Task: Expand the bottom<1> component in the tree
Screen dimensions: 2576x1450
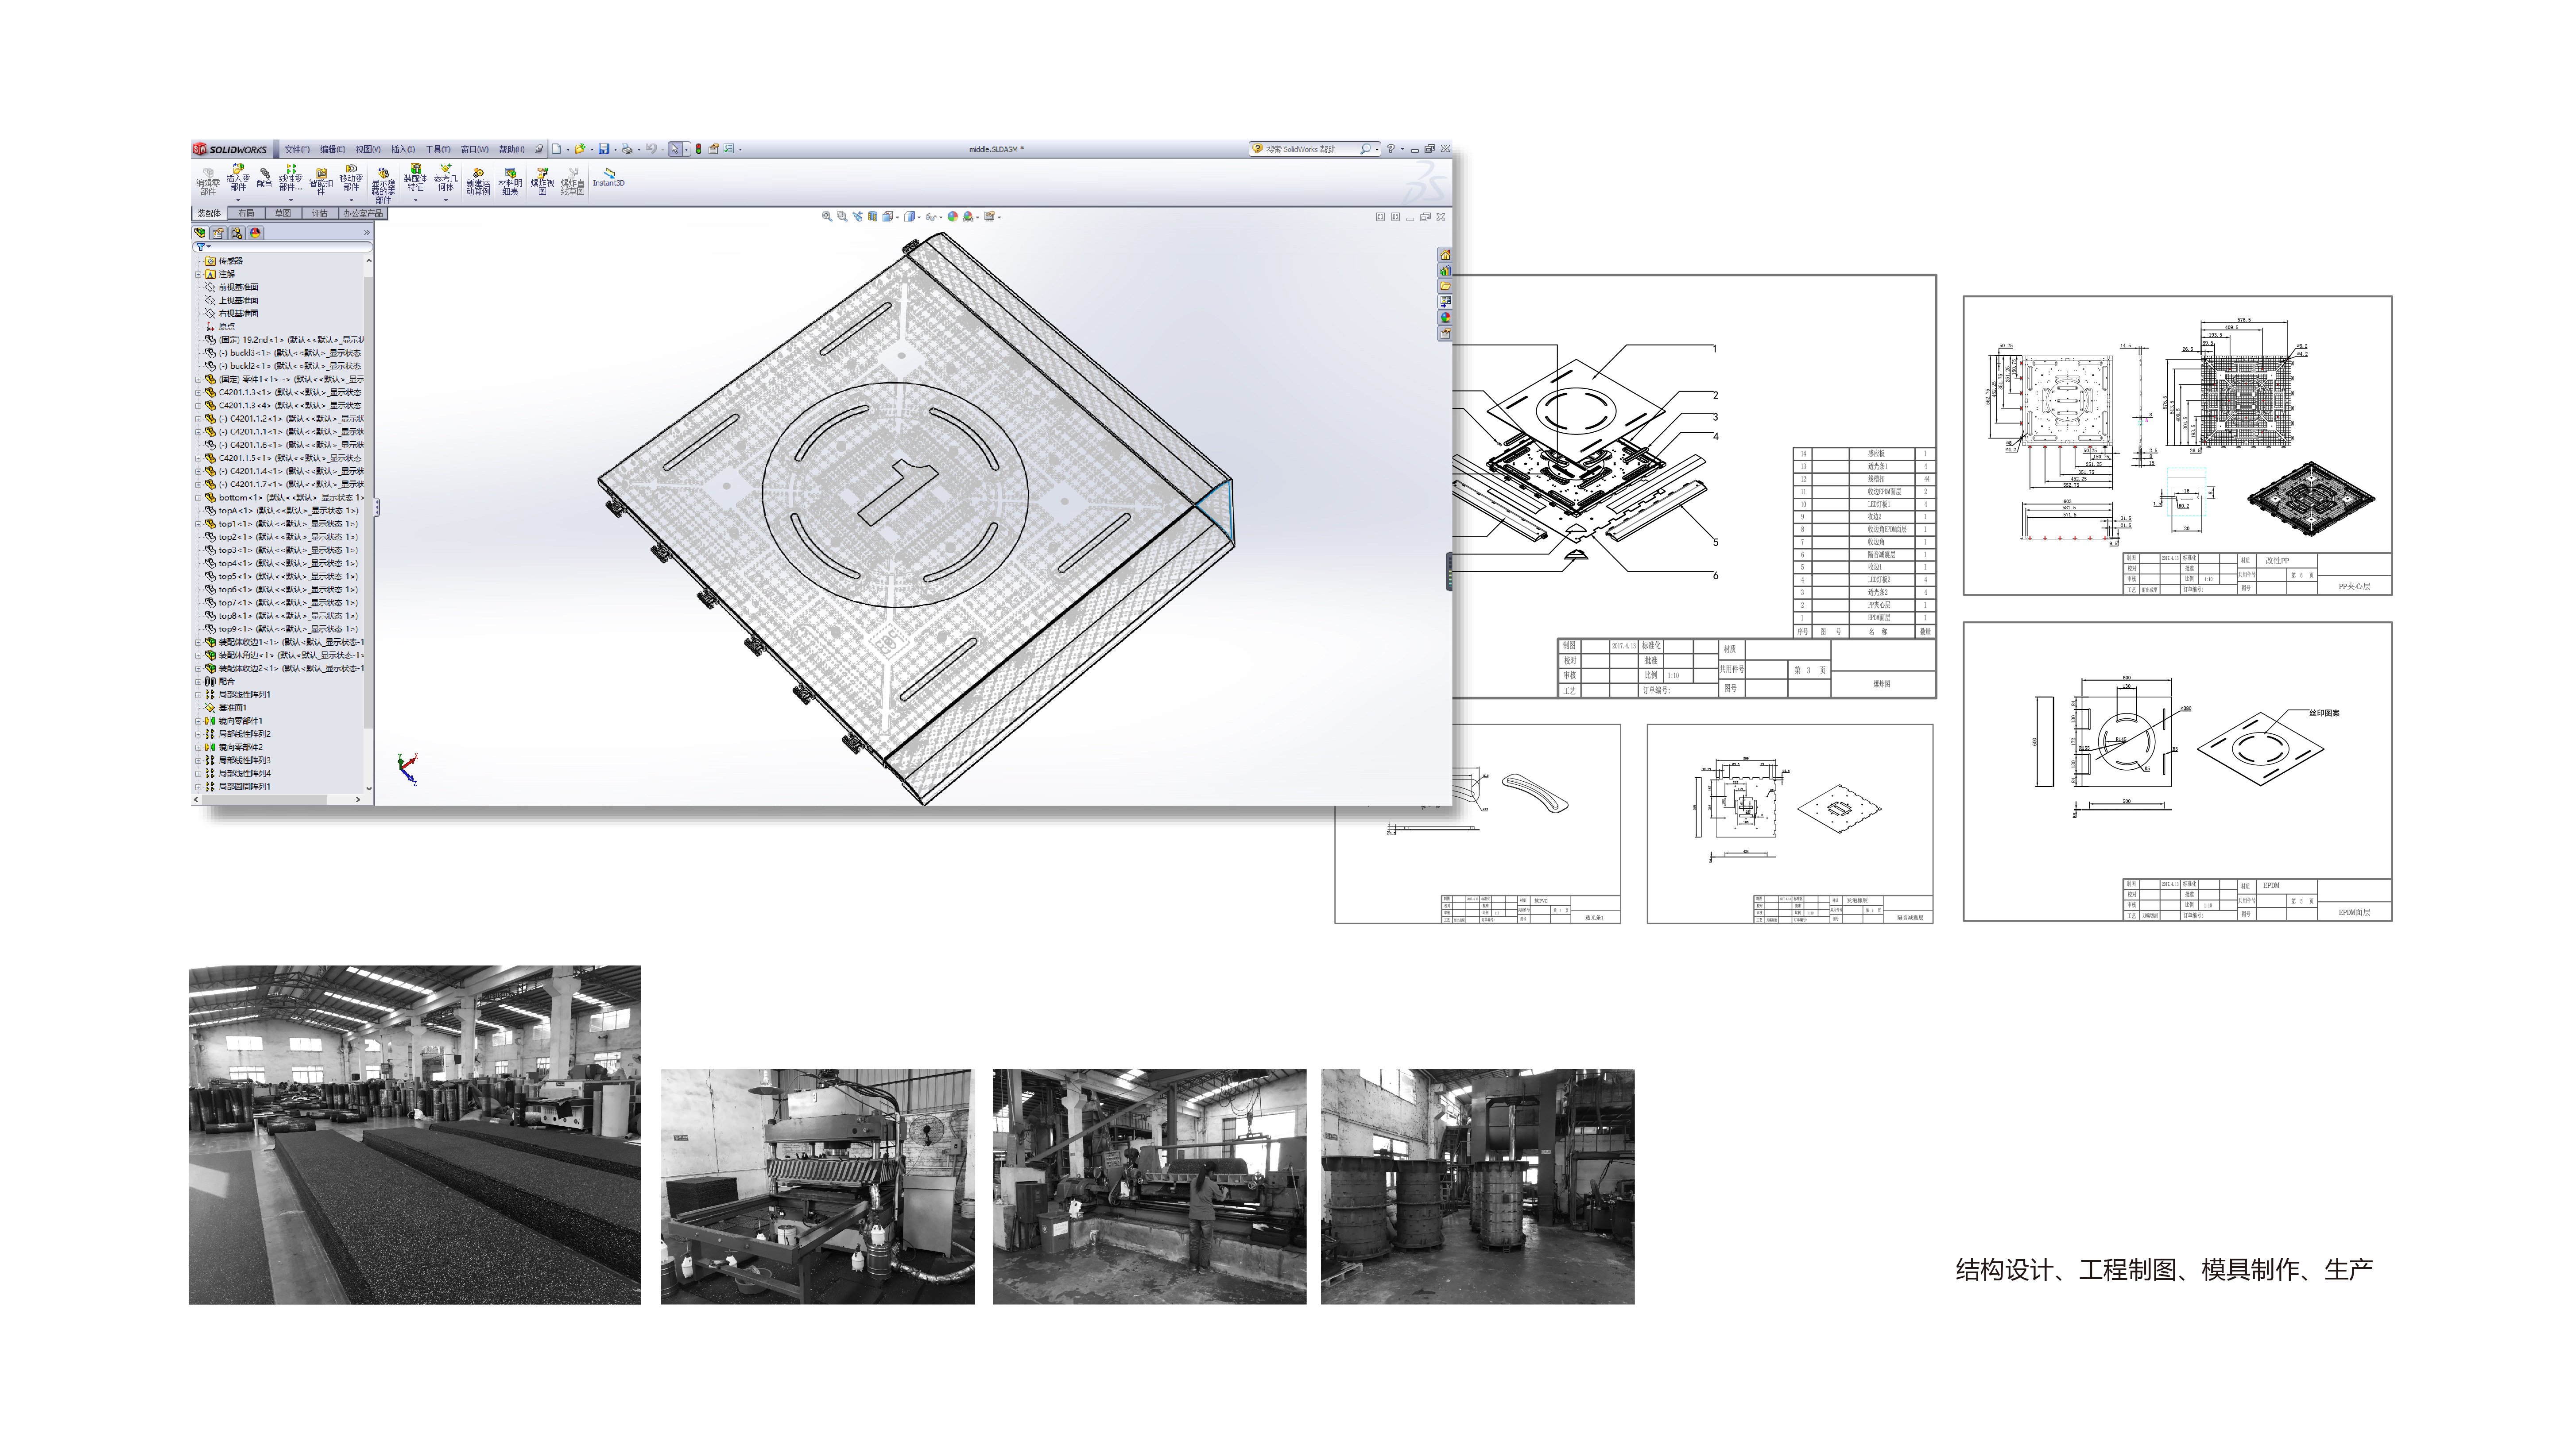Action: pyautogui.click(x=198, y=497)
